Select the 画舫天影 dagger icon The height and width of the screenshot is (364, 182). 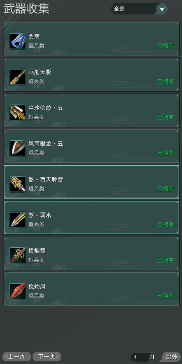18,77
